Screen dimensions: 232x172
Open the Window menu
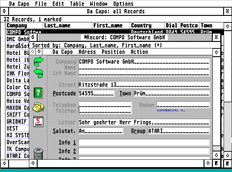[98, 4]
